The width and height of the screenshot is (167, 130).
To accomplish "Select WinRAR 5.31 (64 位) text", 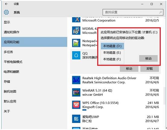I will [97, 90].
